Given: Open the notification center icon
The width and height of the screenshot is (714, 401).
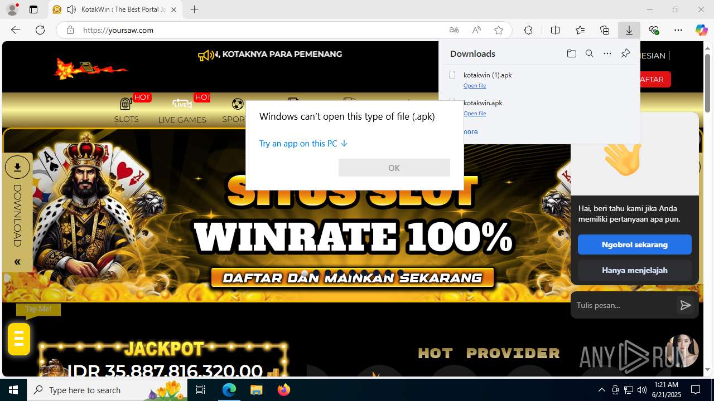Looking at the screenshot, I should coord(696,390).
